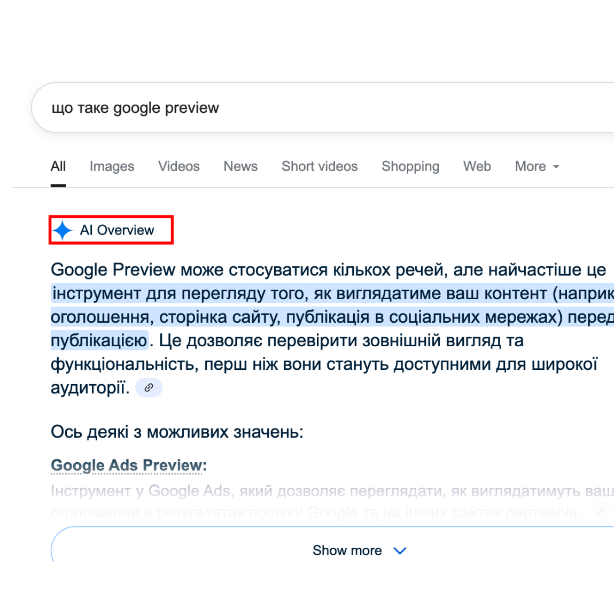Open faded link icon after 'сайтах партнерів.'
This screenshot has height=614, width=614.
(600, 512)
